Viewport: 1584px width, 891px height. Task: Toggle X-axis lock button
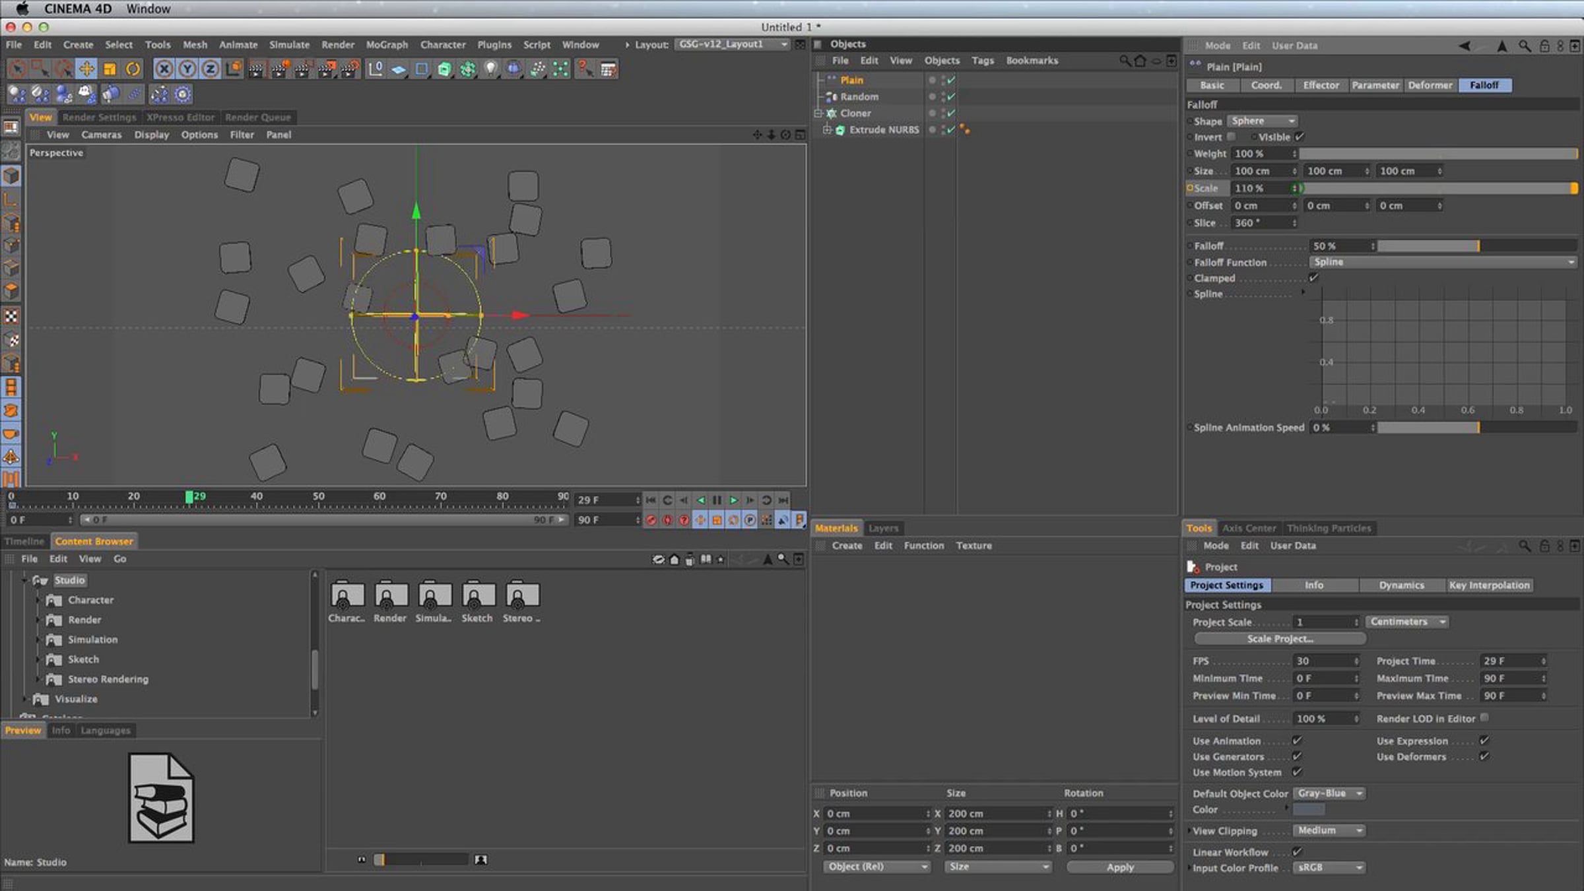click(x=164, y=69)
